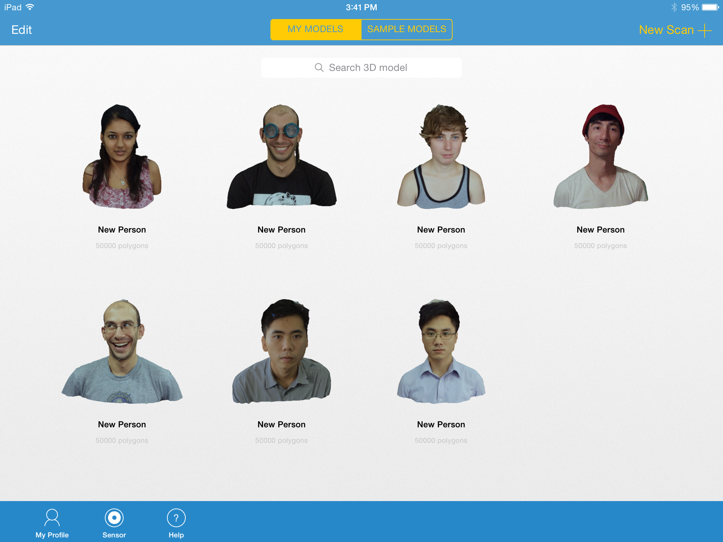Start a scan with the plus icon
Viewport: 723px width, 542px height.
point(705,30)
